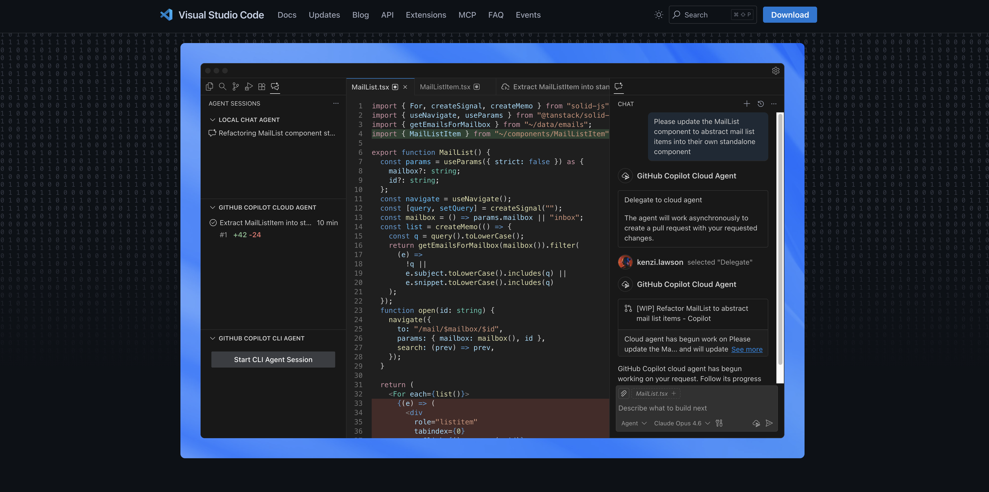Open the Extensions menu in navbar

(x=426, y=15)
